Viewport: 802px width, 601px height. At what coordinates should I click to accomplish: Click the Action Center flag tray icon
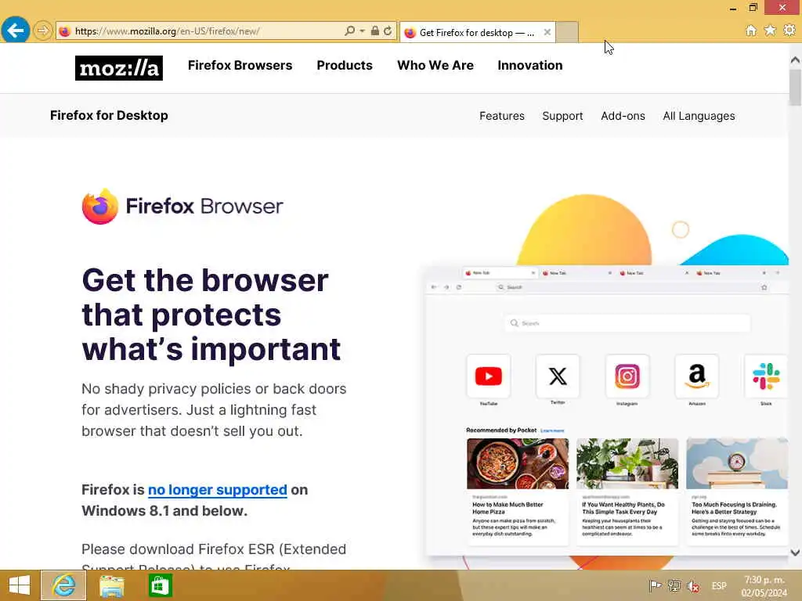pos(655,586)
